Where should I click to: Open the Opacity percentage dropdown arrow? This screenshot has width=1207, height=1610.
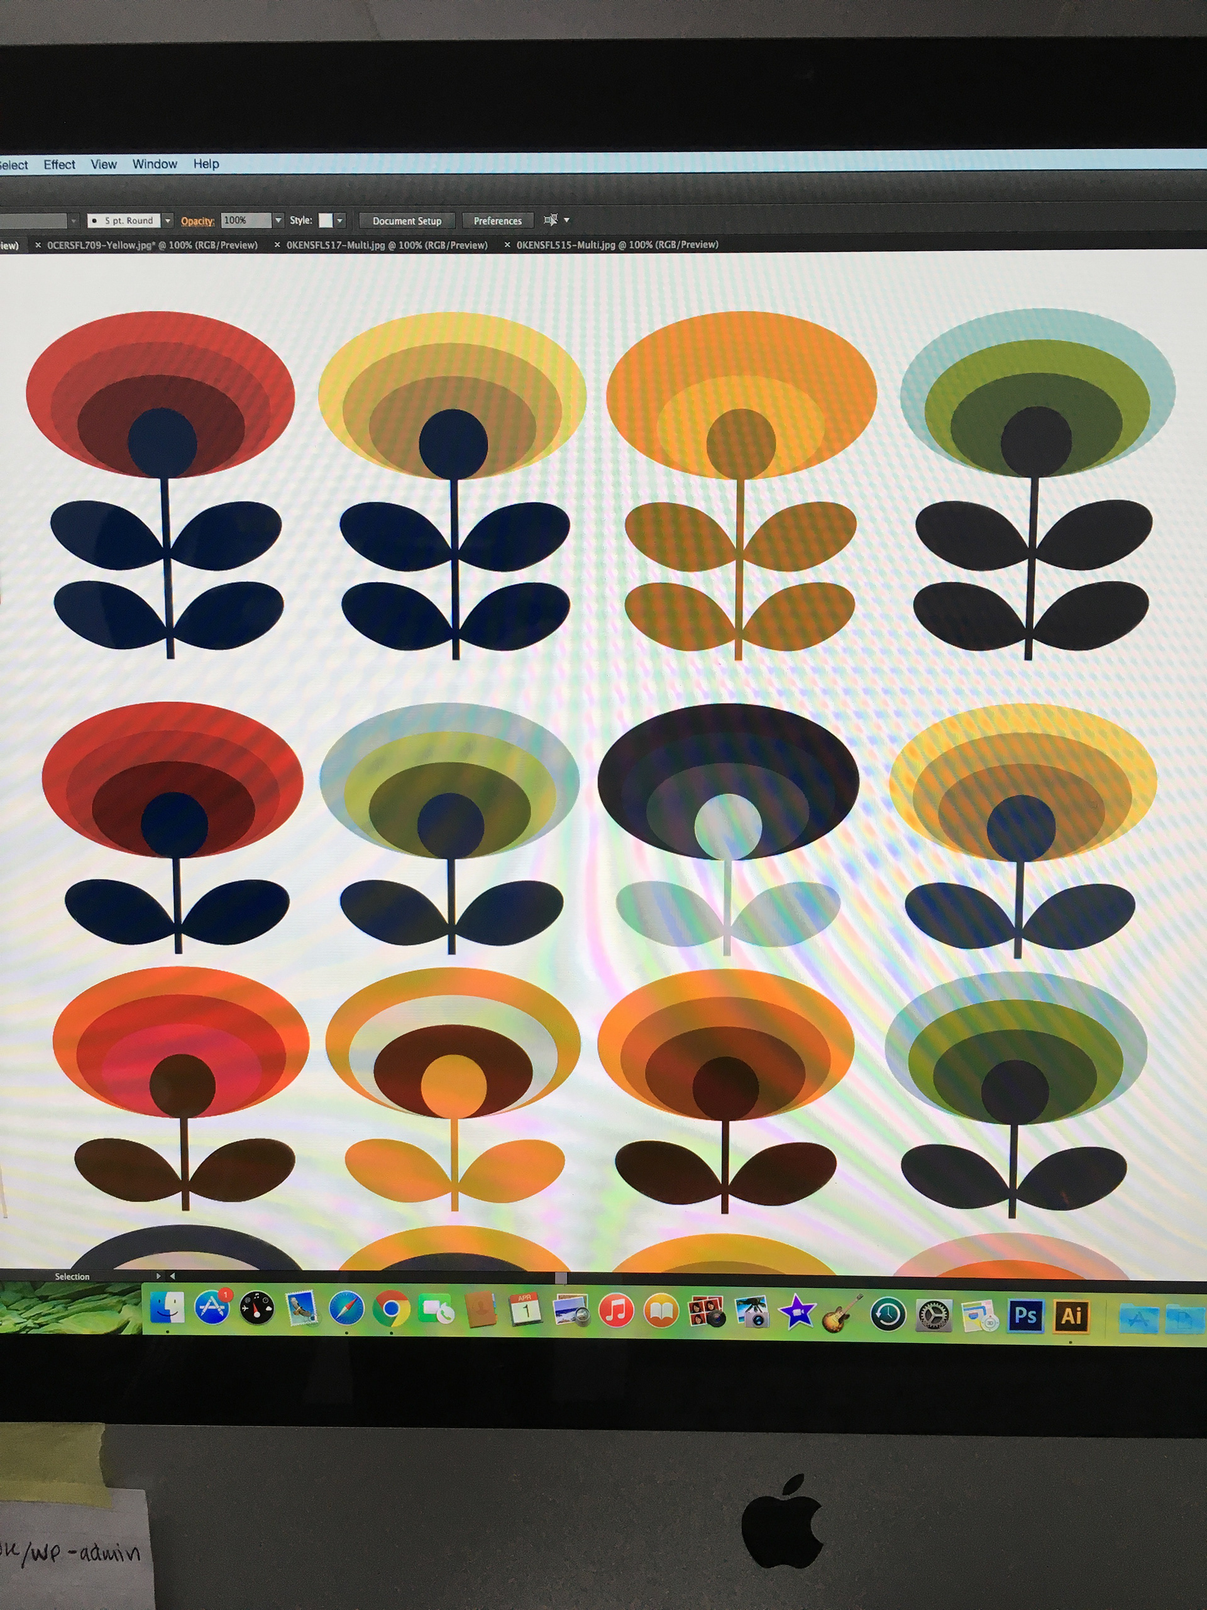tap(278, 221)
